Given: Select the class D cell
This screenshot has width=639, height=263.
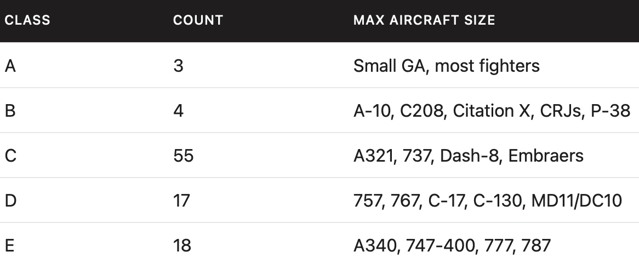Looking at the screenshot, I should (x=10, y=201).
